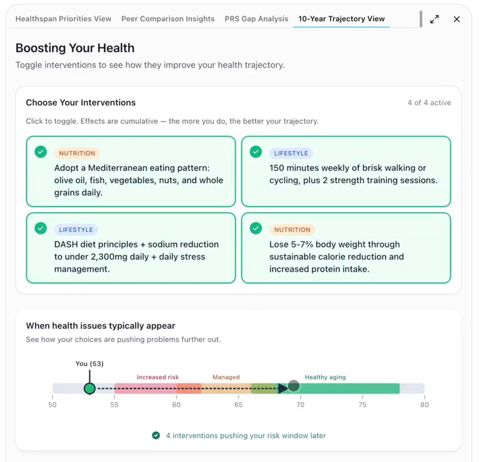Viewport: 479px width, 462px height.
Task: Click the 'You (53)' age label
Action: [89, 364]
